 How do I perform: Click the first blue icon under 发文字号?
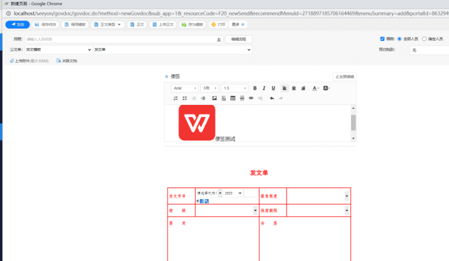(x=202, y=201)
